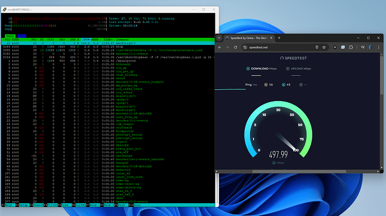Open a new browser tab with plus
The width and height of the screenshot is (386, 216).
(279, 38)
